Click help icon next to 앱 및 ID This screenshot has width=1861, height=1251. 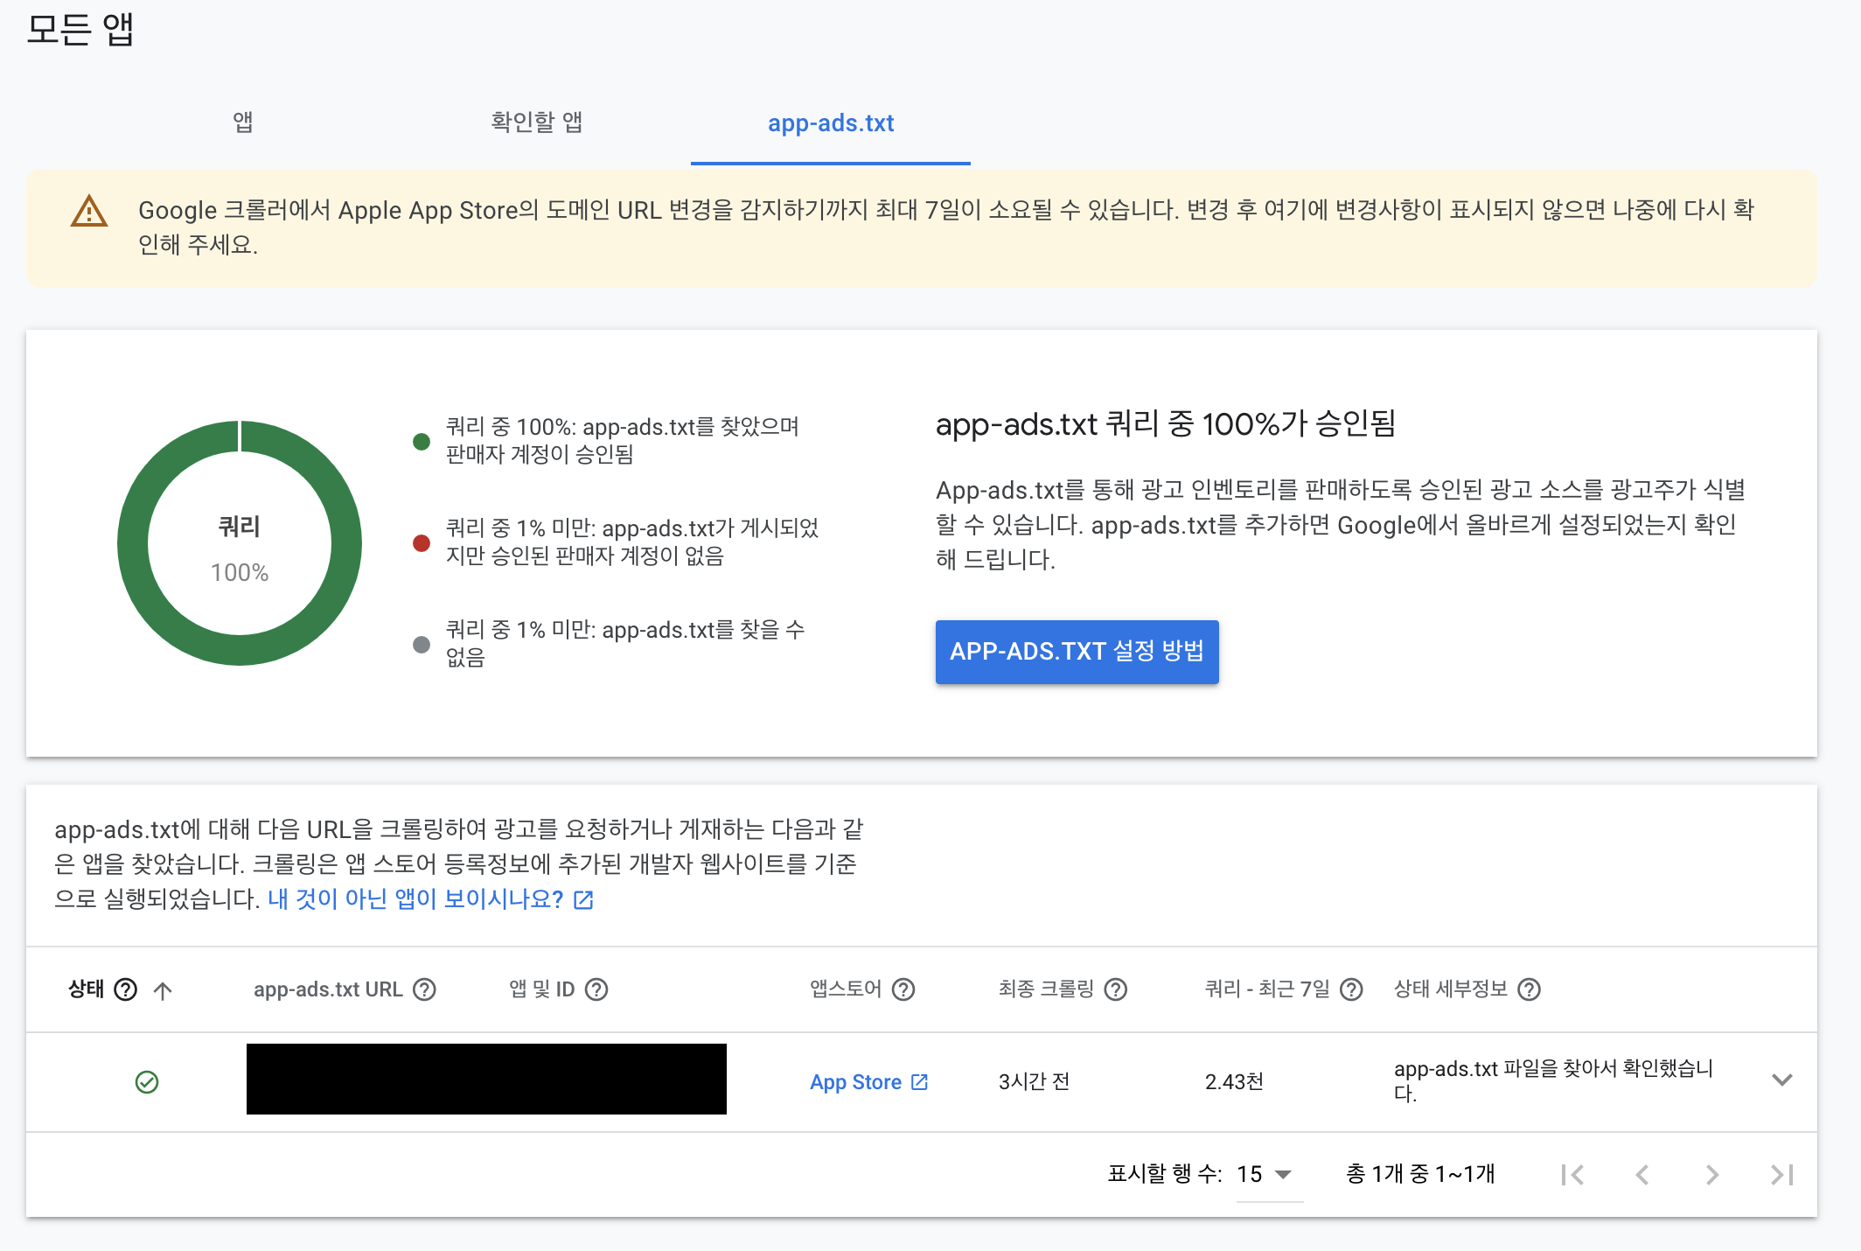pos(596,989)
